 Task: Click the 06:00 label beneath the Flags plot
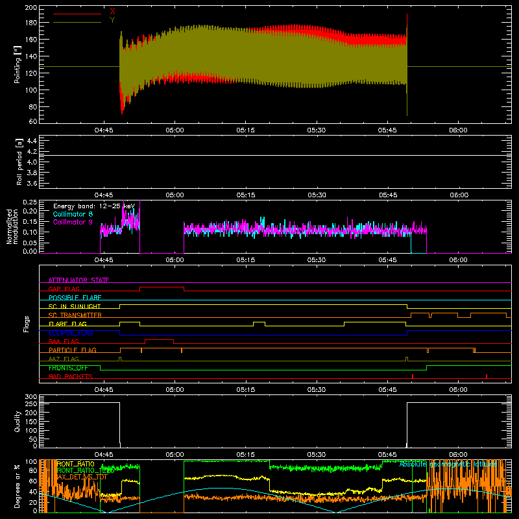point(458,390)
